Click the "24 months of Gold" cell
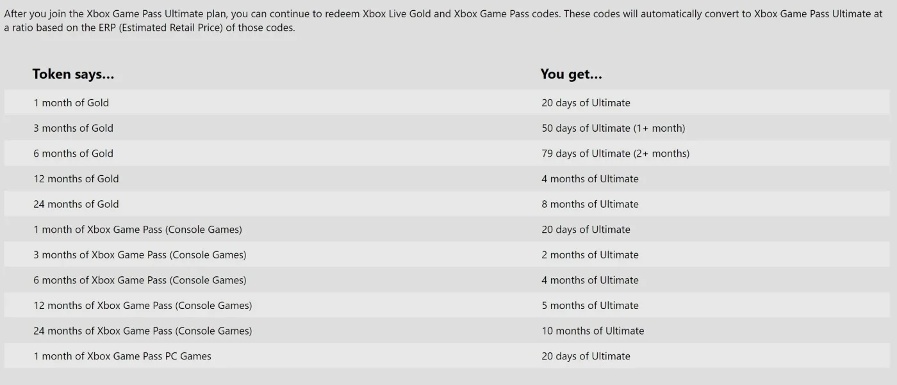The width and height of the screenshot is (897, 385). 76,204
